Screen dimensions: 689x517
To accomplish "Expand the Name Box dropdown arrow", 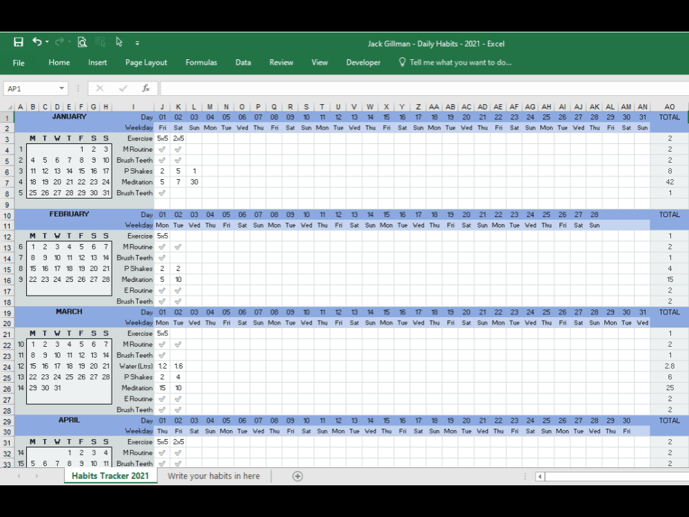I will click(x=61, y=88).
